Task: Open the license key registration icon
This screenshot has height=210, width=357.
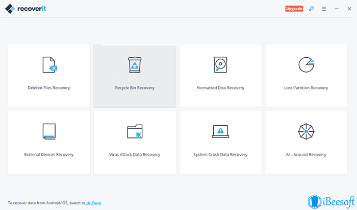Action: coord(312,9)
